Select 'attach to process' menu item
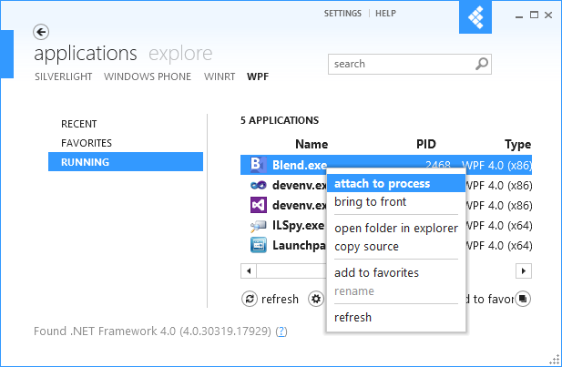The width and height of the screenshot is (562, 367). pos(396,184)
